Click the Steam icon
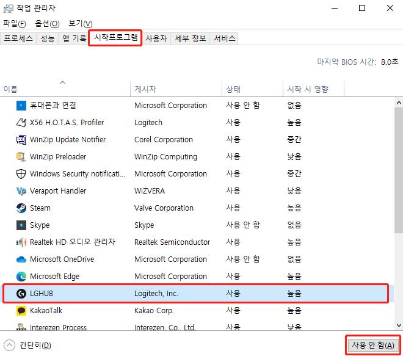The width and height of the screenshot is (403, 359). 21,208
